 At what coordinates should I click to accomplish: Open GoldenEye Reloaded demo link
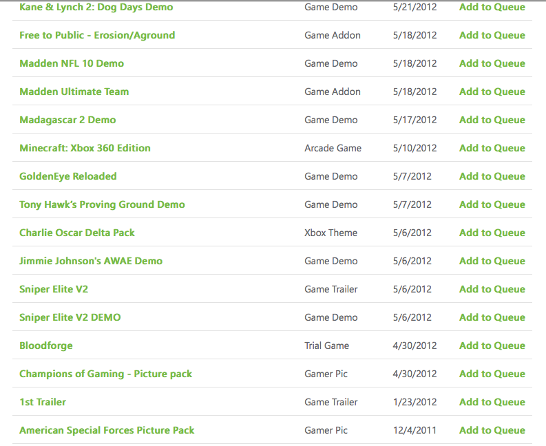(x=68, y=176)
